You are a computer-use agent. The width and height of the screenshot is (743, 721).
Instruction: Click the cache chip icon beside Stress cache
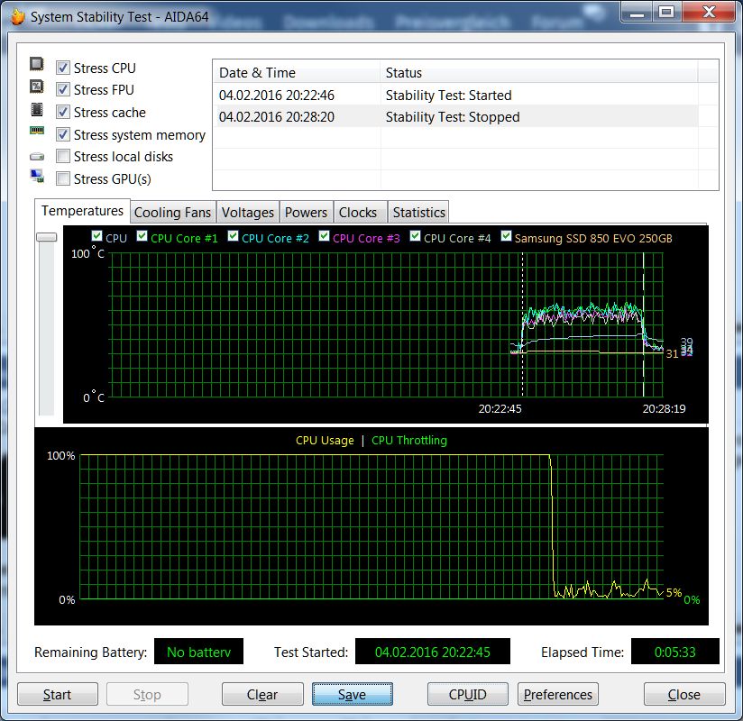point(36,109)
